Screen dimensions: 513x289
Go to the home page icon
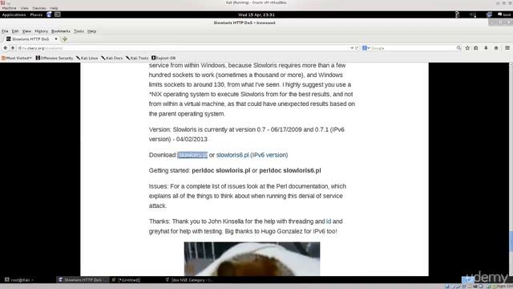pyautogui.click(x=496, y=48)
